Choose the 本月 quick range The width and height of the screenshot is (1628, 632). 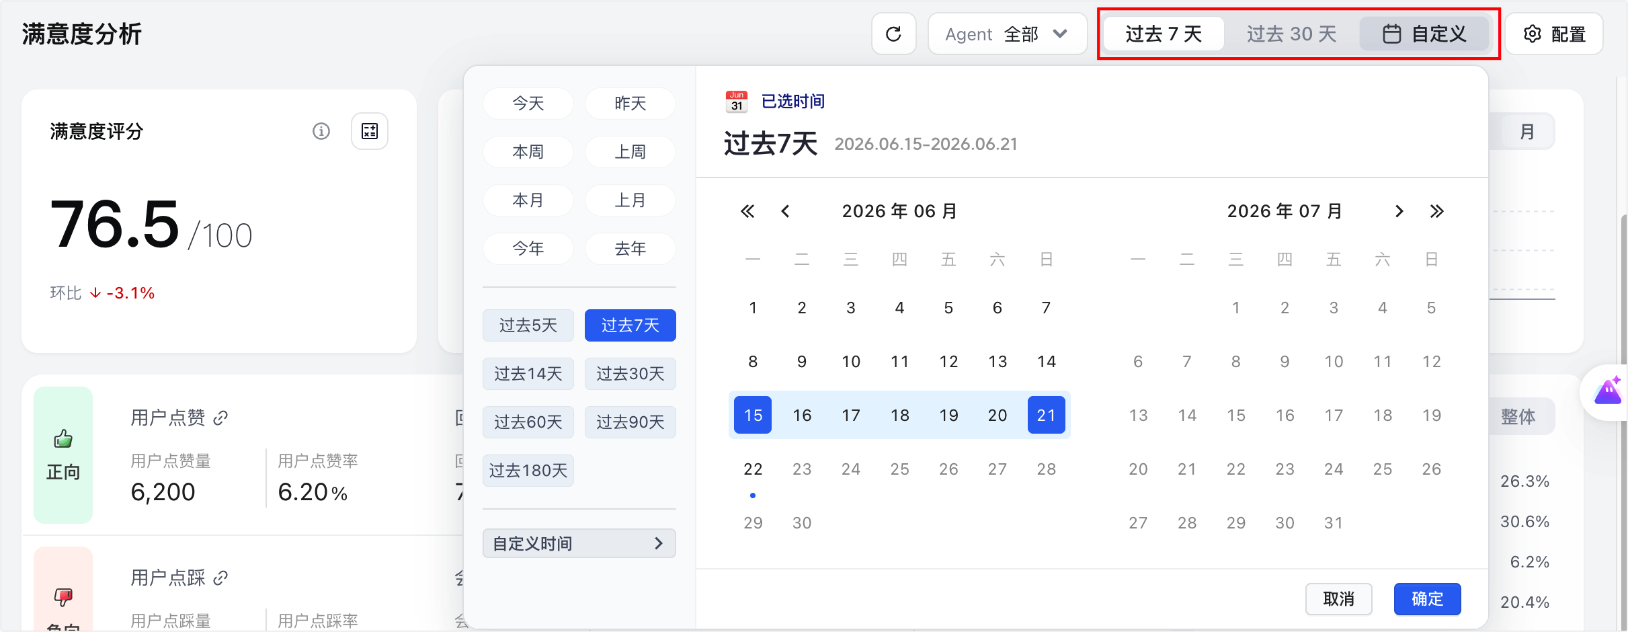(x=528, y=200)
